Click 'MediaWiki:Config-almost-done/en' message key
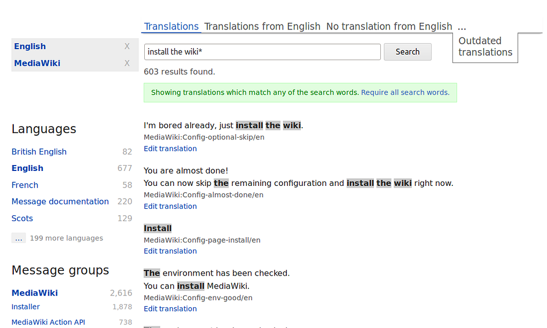547x328 pixels. 204,194
